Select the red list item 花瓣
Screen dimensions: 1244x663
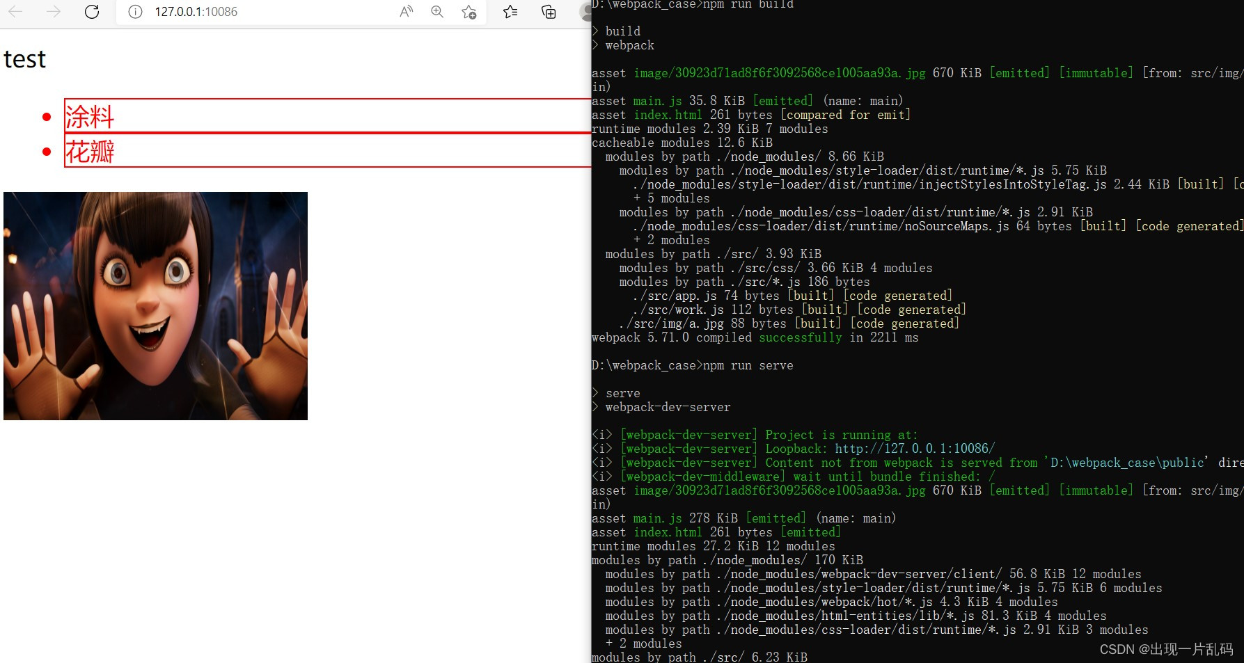point(327,150)
